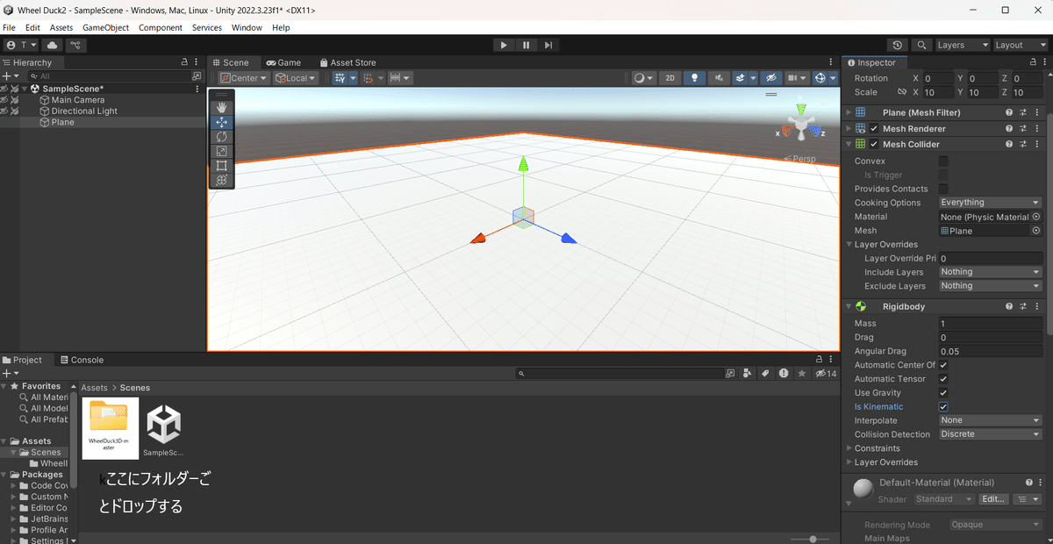Screen dimensions: 1053x544
Task: Open the Component menu
Action: point(161,27)
